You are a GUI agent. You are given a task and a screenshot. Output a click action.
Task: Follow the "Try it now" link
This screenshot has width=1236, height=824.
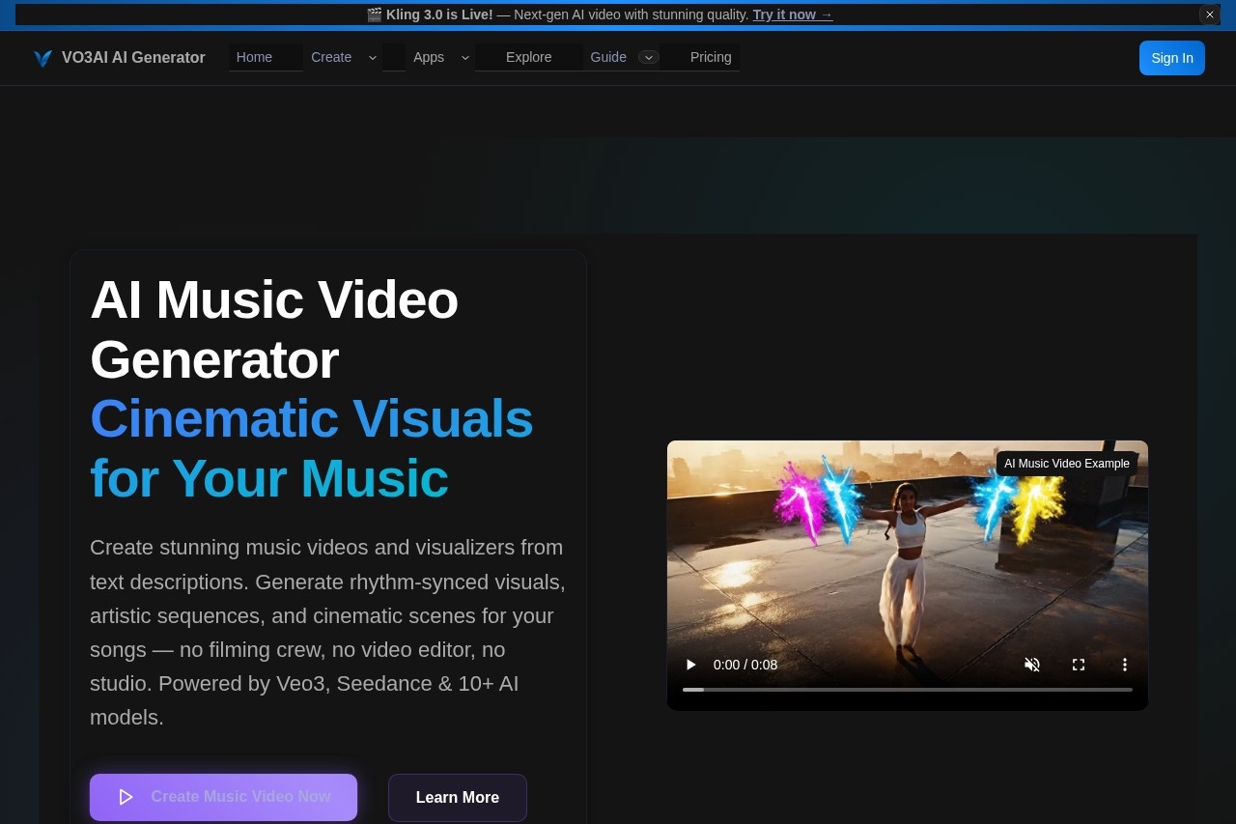(792, 14)
